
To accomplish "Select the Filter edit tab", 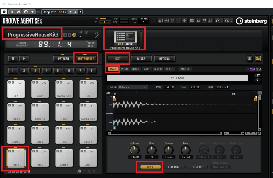I will point(135,69).
